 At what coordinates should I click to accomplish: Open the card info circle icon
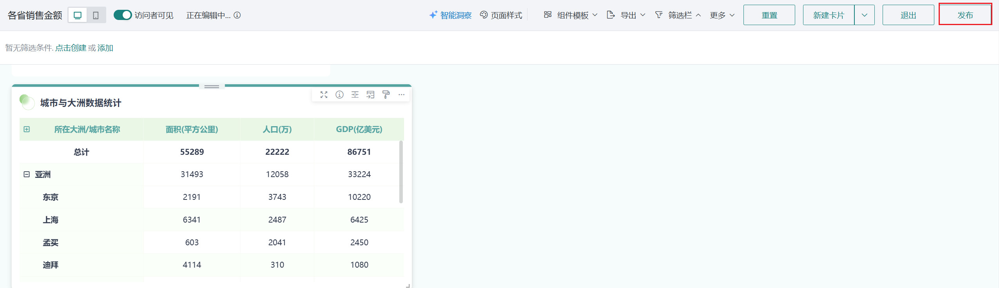click(x=339, y=95)
